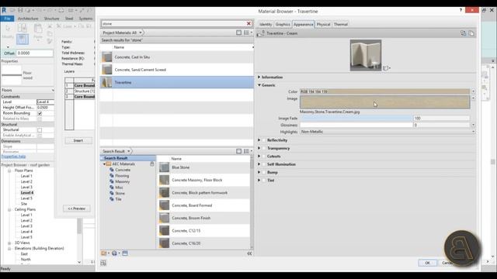Collapse the Generic section
The width and height of the screenshot is (497, 279).
[x=259, y=85]
